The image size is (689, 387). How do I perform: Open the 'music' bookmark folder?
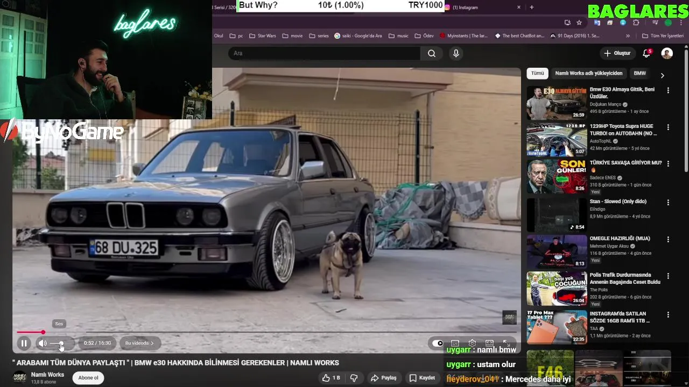coord(399,36)
